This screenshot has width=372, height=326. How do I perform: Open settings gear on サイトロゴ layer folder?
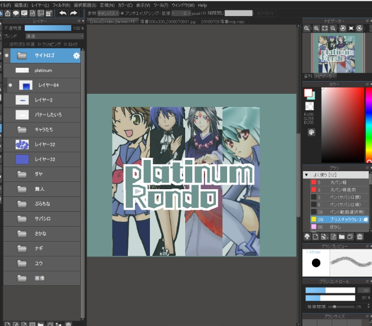[77, 56]
